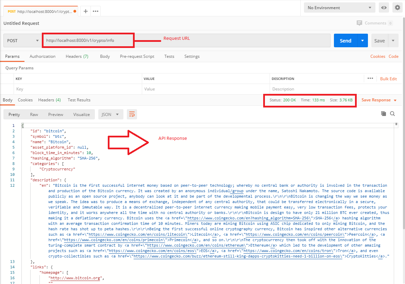Viewport: 405px width, 284px height.
Task: Open the No Environment dropdown
Action: click(339, 8)
